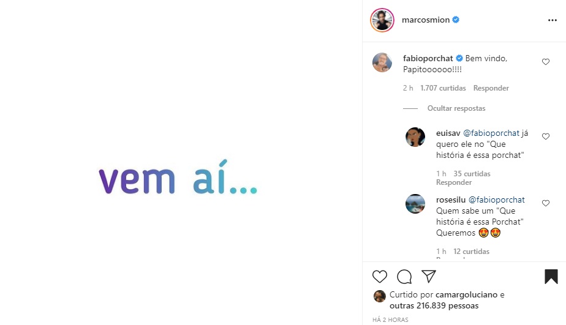Open fabioporchat's avatar
The image size is (566, 325).
click(x=382, y=62)
